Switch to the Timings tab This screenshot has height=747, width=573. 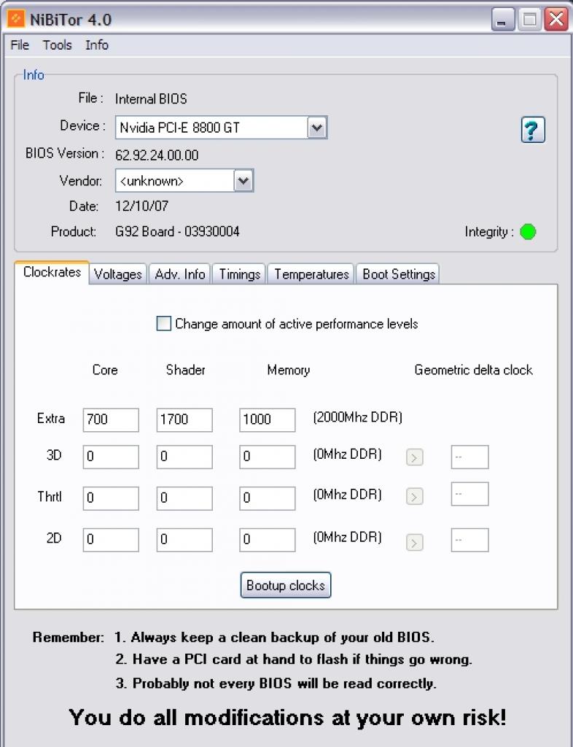coord(239,274)
